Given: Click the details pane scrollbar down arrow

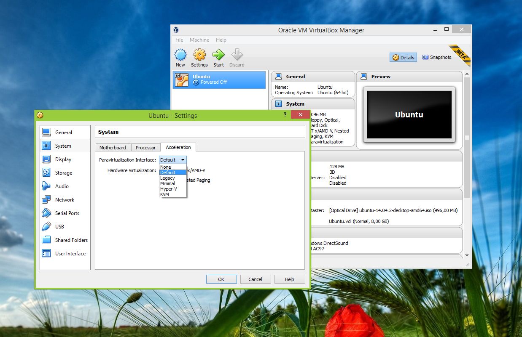Looking at the screenshot, I should pos(467,255).
